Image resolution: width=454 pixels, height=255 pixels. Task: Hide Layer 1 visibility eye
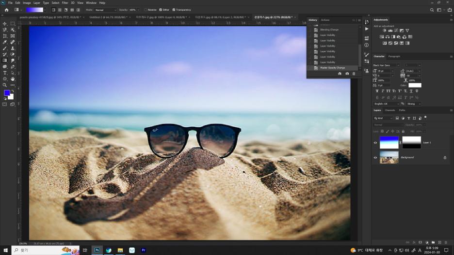375,143
